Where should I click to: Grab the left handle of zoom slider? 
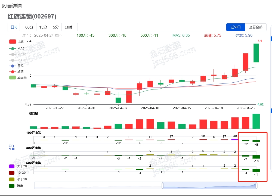pyautogui.click(x=163, y=186)
